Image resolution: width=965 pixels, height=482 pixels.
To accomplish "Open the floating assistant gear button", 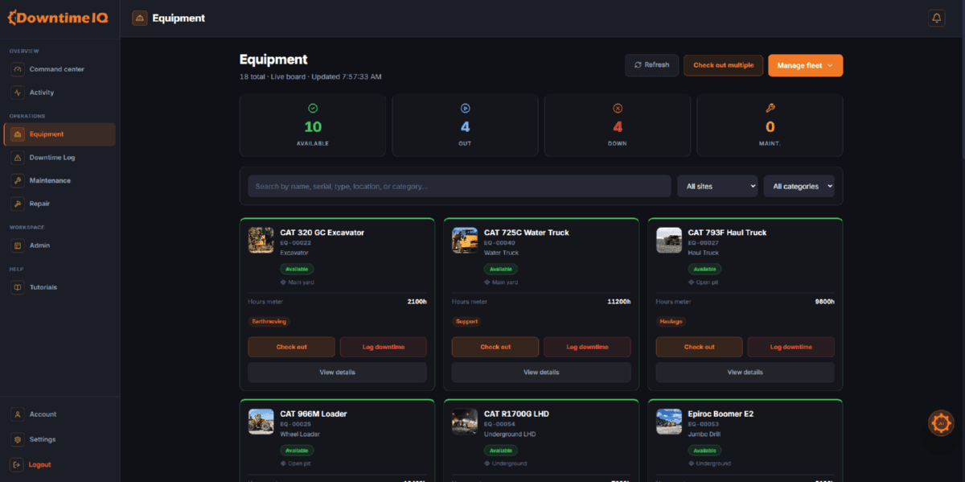I will click(941, 422).
